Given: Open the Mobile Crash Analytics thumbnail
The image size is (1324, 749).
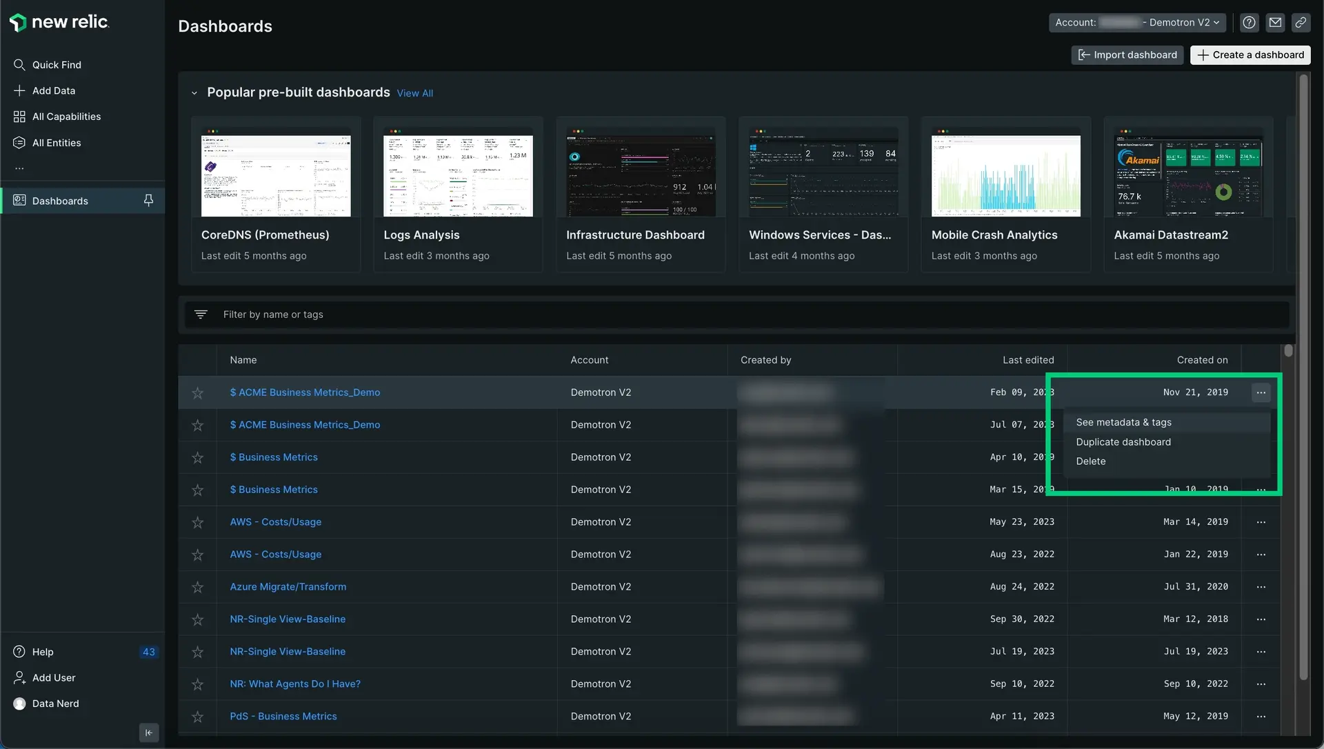Looking at the screenshot, I should coord(1005,175).
